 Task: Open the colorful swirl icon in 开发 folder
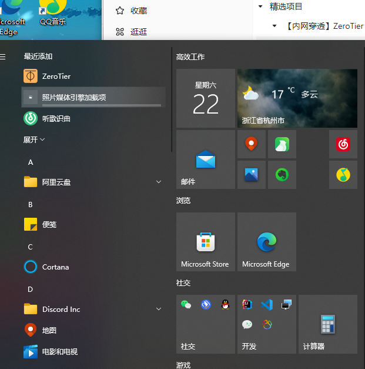pyautogui.click(x=267, y=324)
